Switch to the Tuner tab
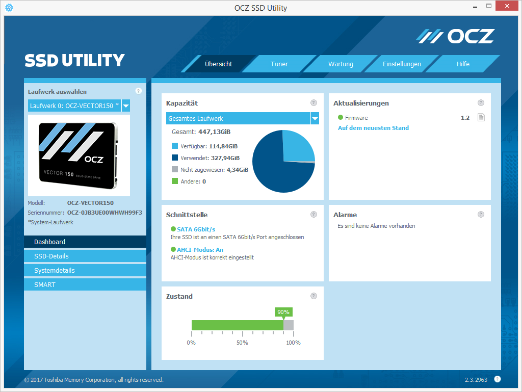This screenshot has height=392, width=522. pyautogui.click(x=279, y=64)
